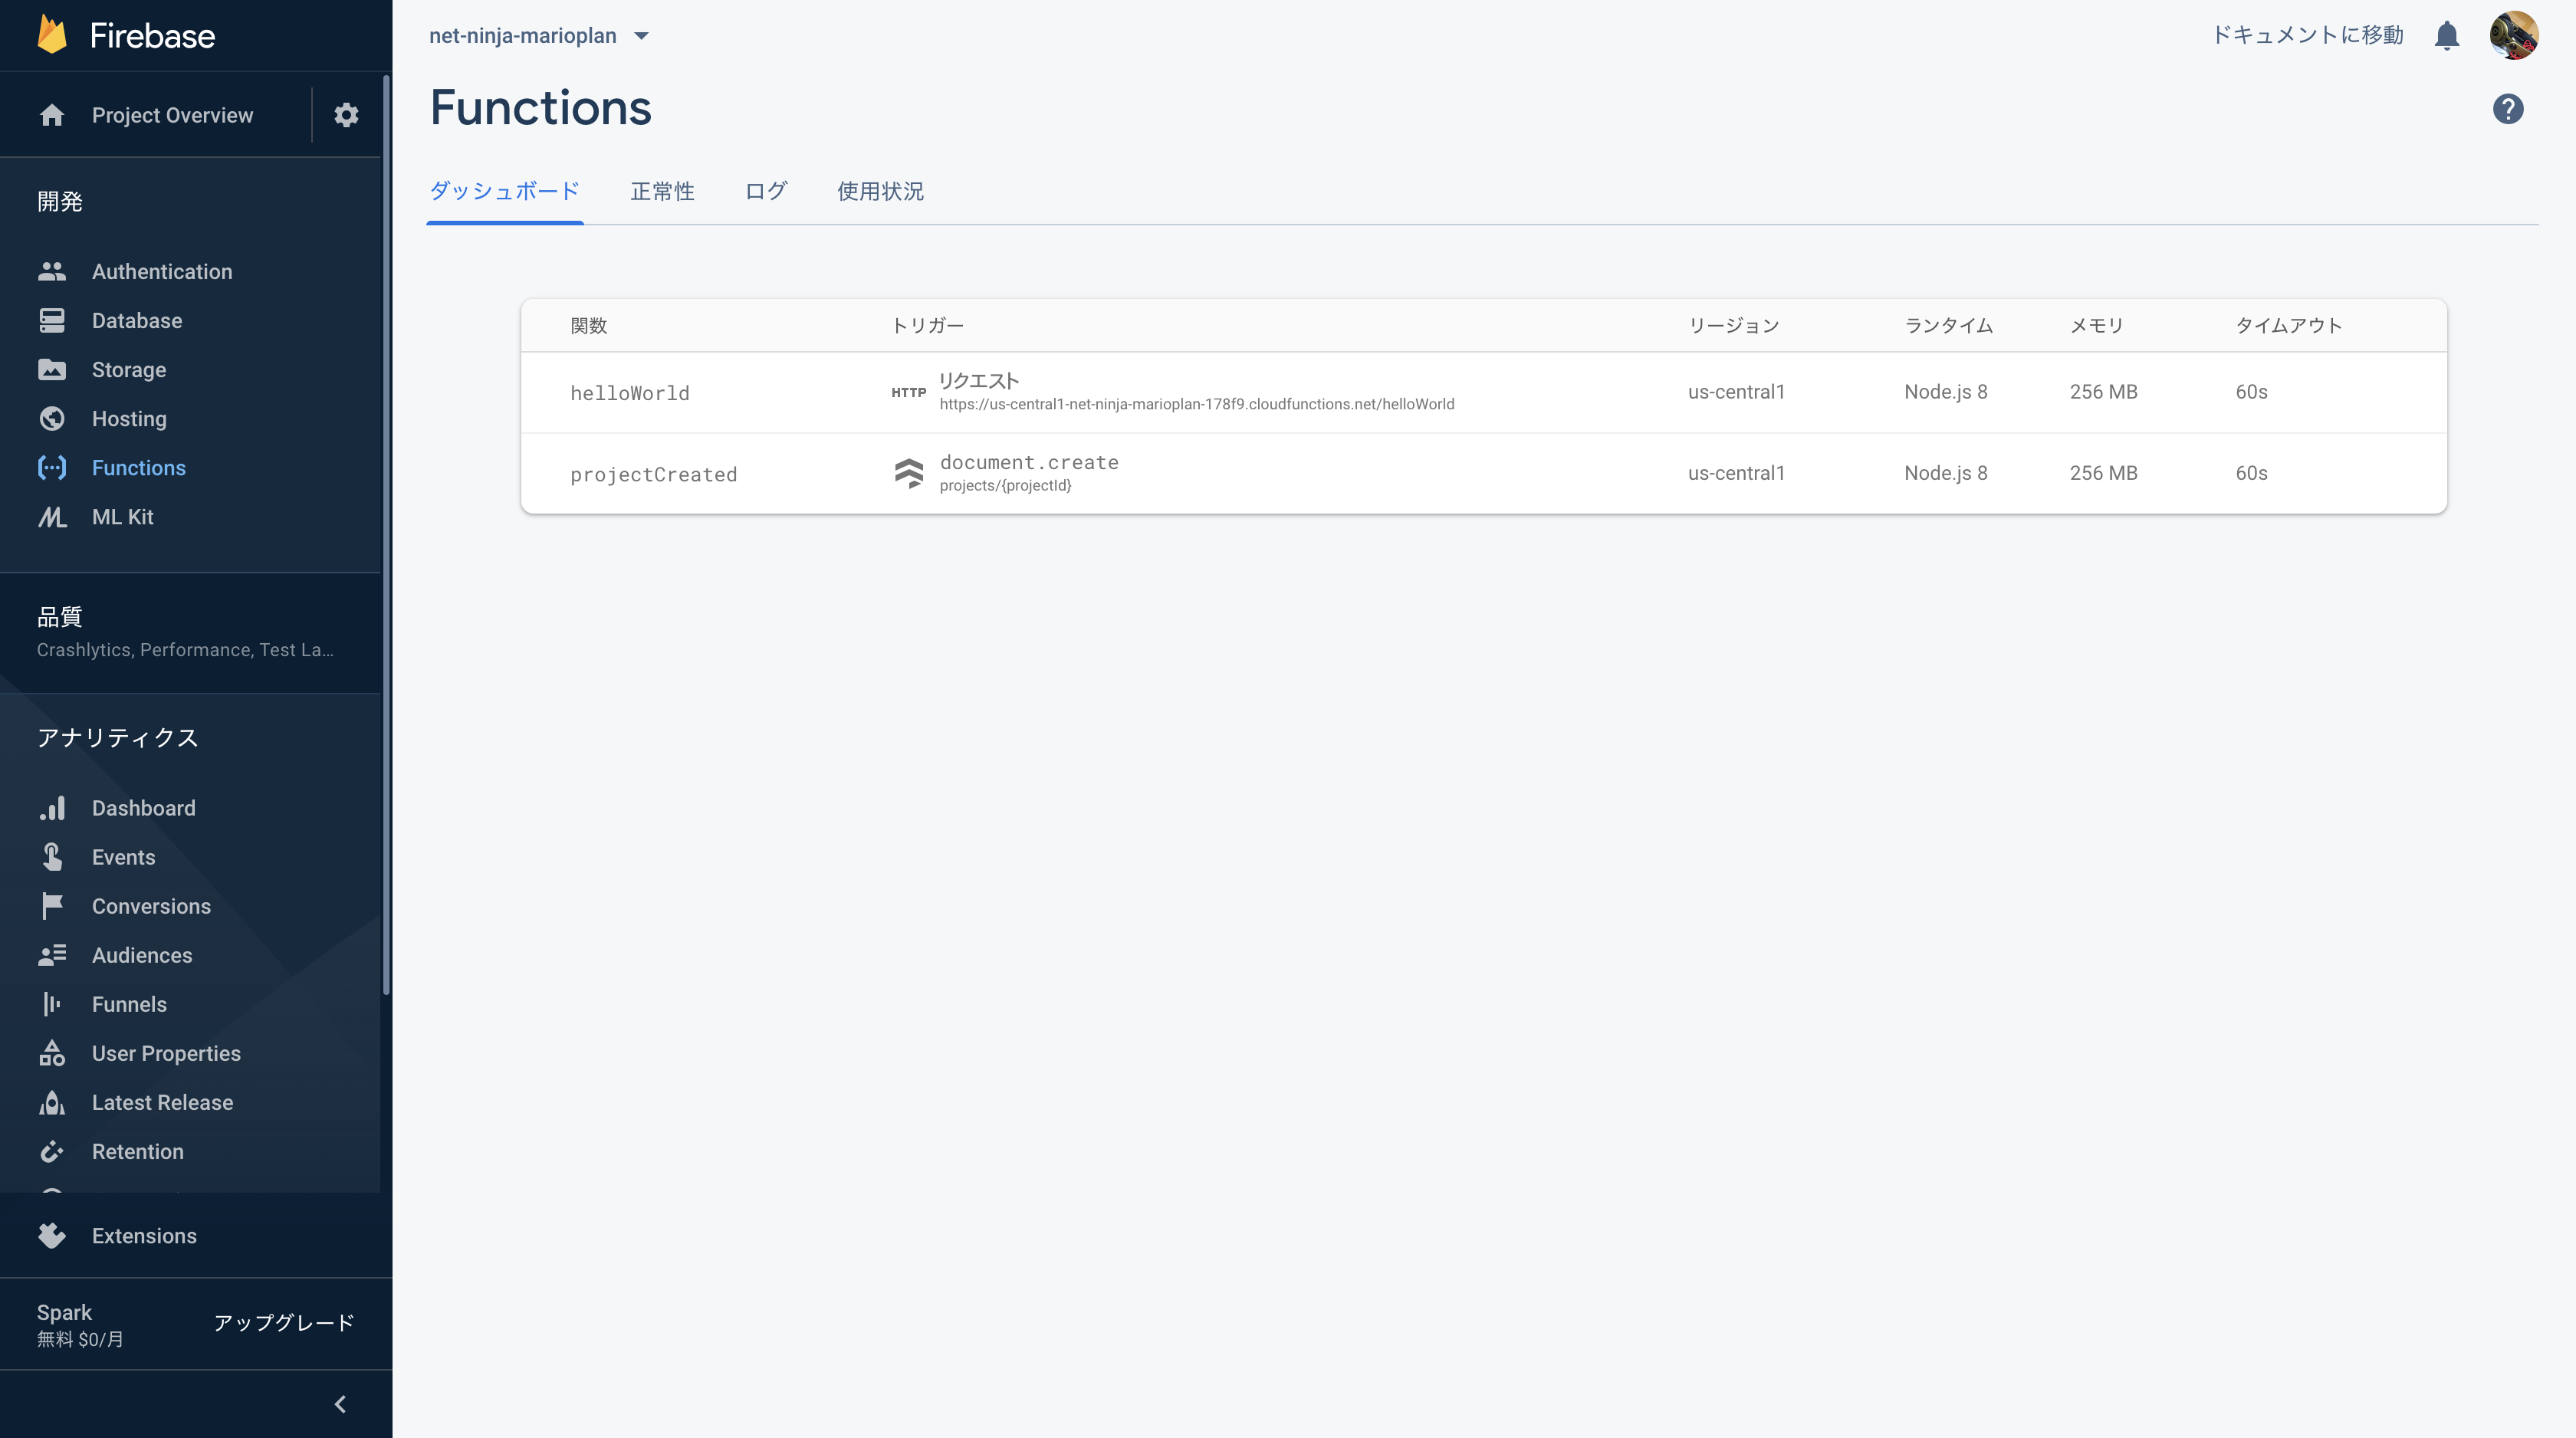Click the Database stack icon
Viewport: 2576px width, 1438px height.
click(52, 320)
